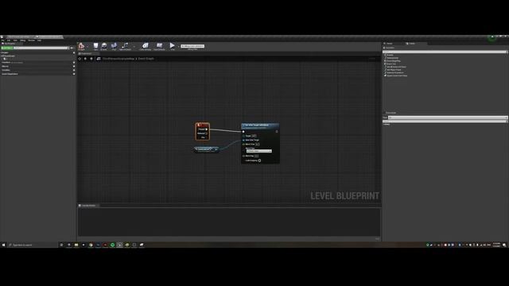509x286 pixels.
Task: Save the blueprint from the toolbar
Action: coord(95,46)
